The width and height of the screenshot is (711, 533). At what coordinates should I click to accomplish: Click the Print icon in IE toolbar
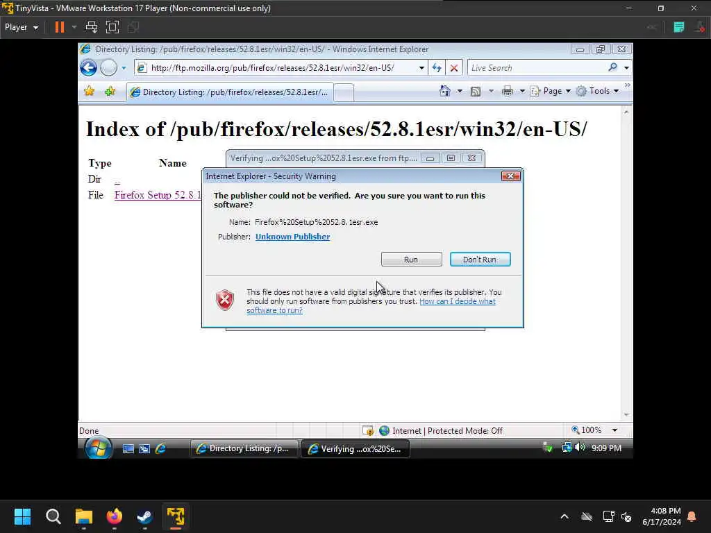(508, 92)
